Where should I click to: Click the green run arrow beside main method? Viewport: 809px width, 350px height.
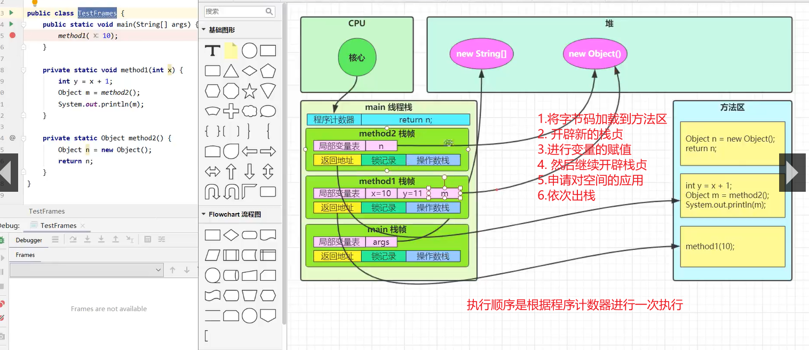tap(11, 24)
